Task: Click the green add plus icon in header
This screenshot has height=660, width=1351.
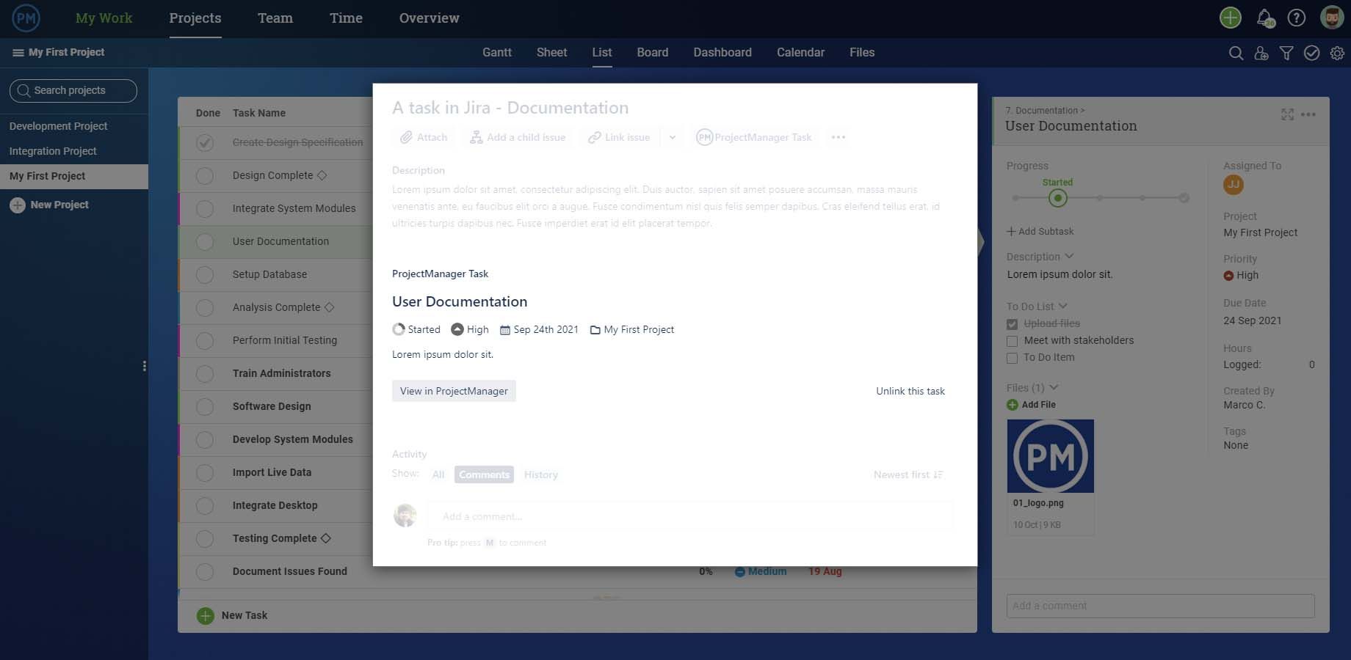Action: coord(1231,18)
